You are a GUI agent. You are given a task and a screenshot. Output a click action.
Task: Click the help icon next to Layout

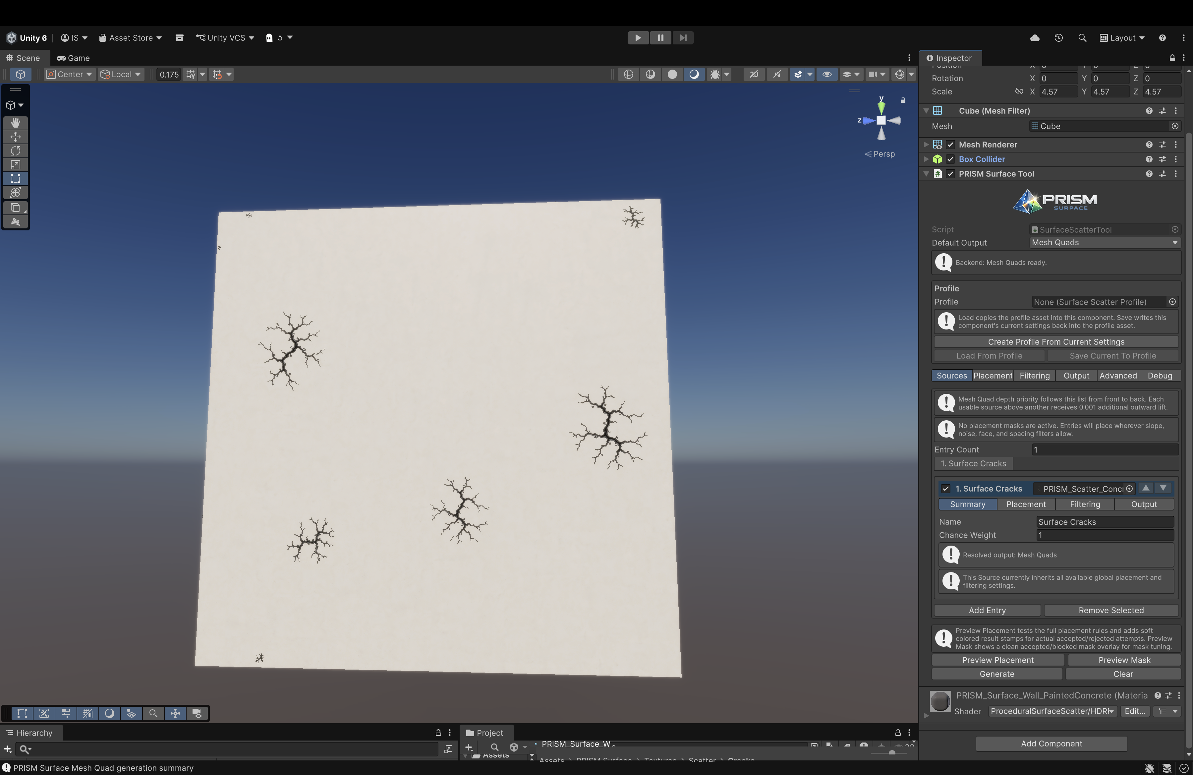point(1162,37)
